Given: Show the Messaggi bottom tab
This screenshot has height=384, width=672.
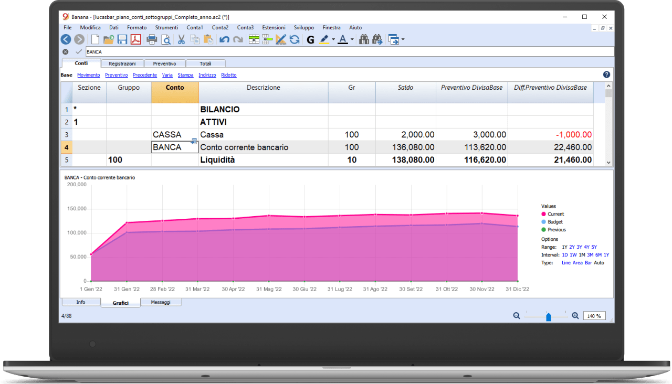Looking at the screenshot, I should 162,302.
